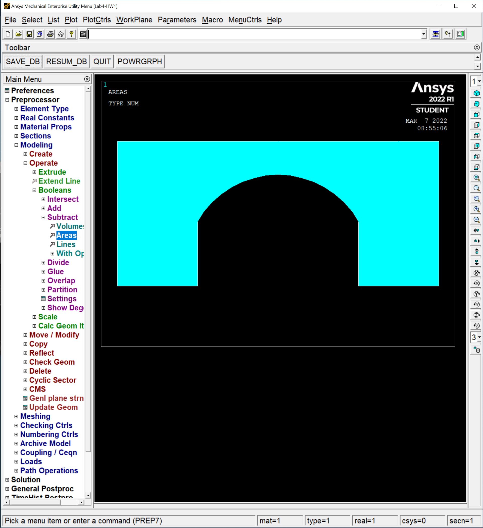Click the Save Analysis floppy disk icon
This screenshot has width=483, height=528.
point(29,34)
